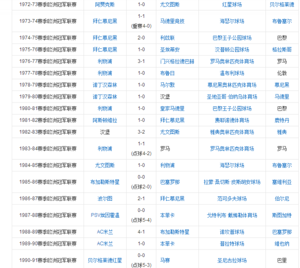Open AC米兰 link in 1988-89 row
Image resolution: width=300 pixels, height=268 pixels.
pos(105,232)
